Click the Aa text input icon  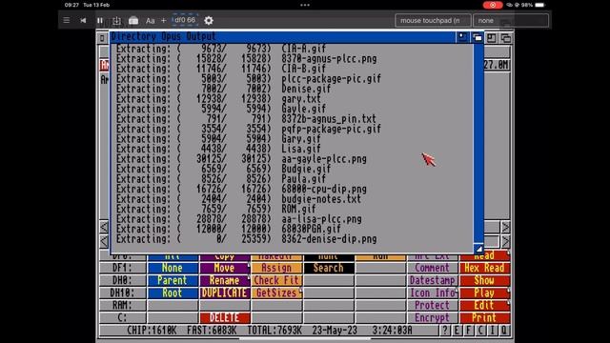click(x=151, y=21)
